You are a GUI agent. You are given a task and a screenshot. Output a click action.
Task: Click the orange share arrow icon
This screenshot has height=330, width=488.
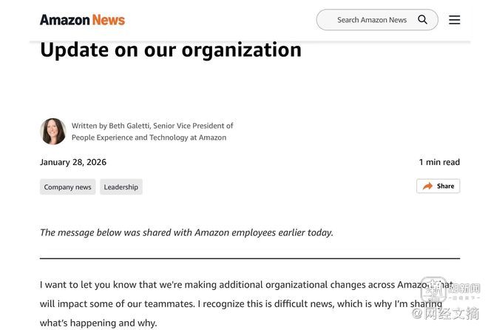tap(427, 186)
